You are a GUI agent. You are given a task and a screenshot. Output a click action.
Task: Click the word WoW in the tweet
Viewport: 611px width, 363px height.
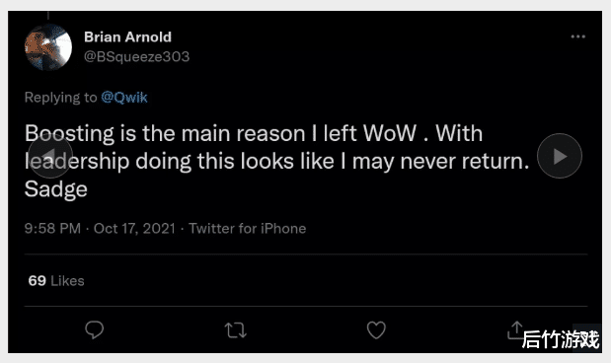(x=390, y=133)
